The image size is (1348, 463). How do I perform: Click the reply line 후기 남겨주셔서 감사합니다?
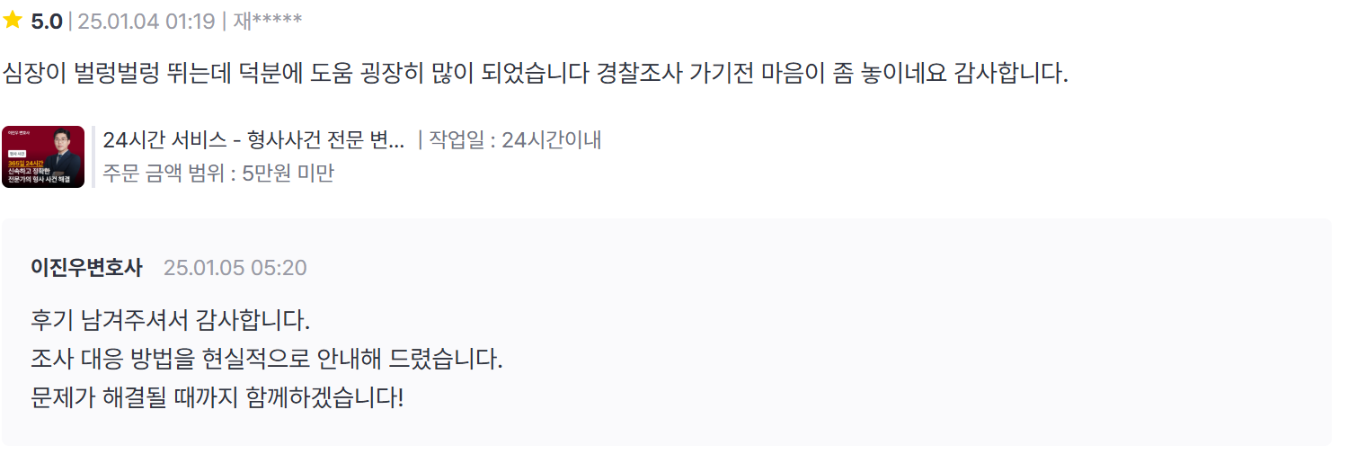[170, 320]
